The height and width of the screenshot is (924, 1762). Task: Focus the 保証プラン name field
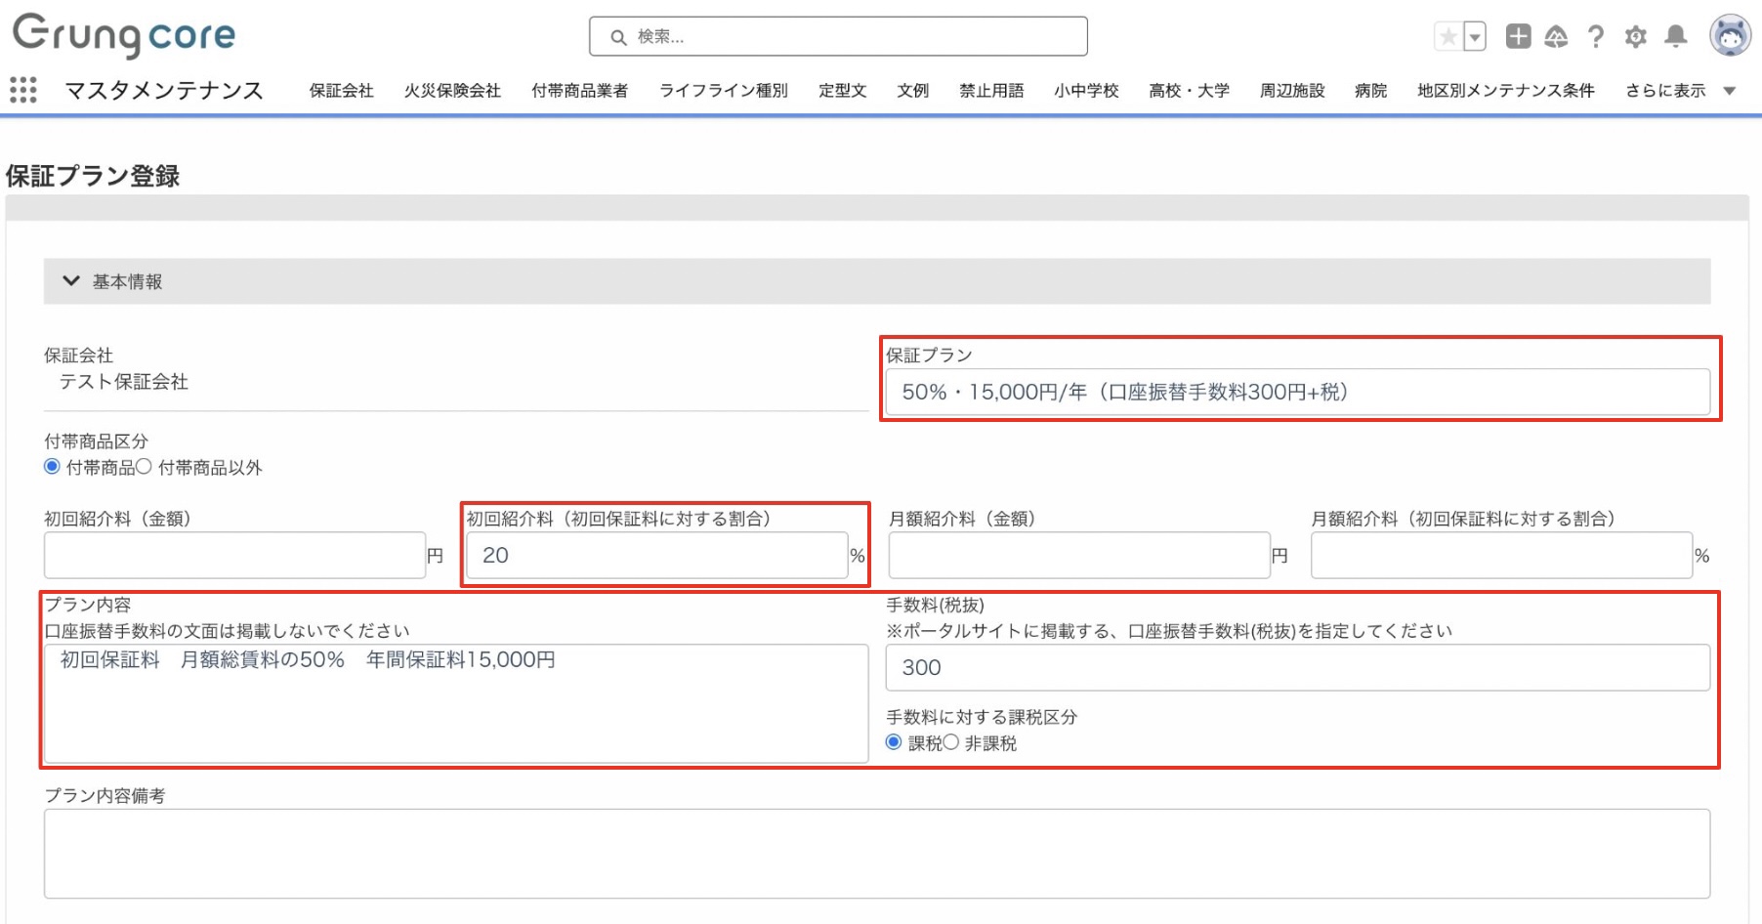[x=1297, y=392]
